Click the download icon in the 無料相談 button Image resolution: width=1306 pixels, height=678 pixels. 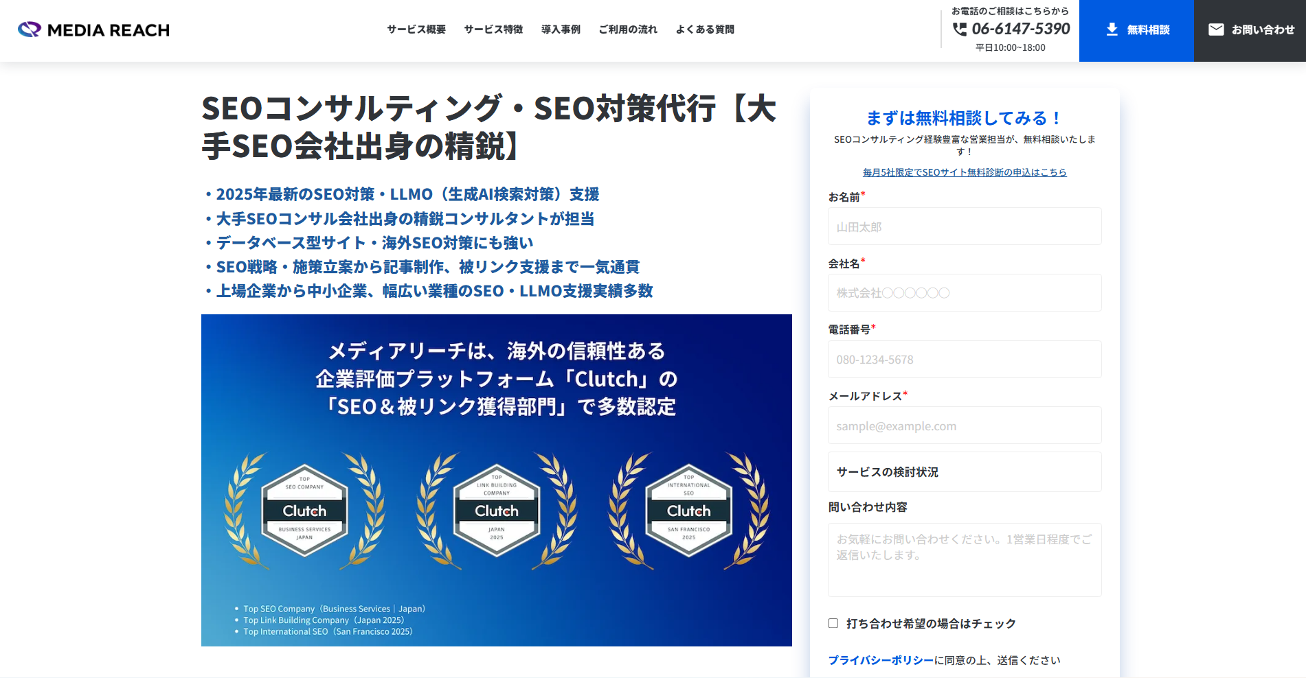point(1111,29)
